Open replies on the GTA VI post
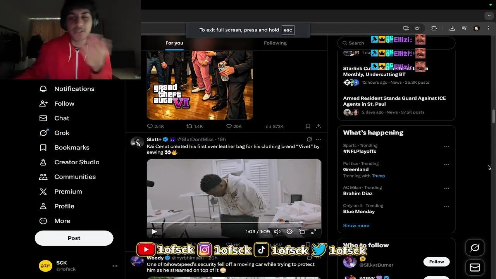The height and width of the screenshot is (279, 496). tap(156, 126)
